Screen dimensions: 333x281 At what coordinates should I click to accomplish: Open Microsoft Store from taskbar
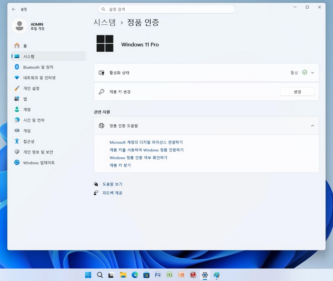point(146,275)
